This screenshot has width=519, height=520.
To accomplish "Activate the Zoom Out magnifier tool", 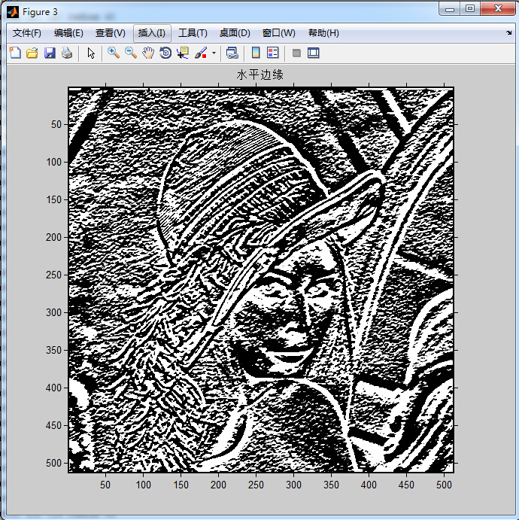I will click(x=131, y=53).
